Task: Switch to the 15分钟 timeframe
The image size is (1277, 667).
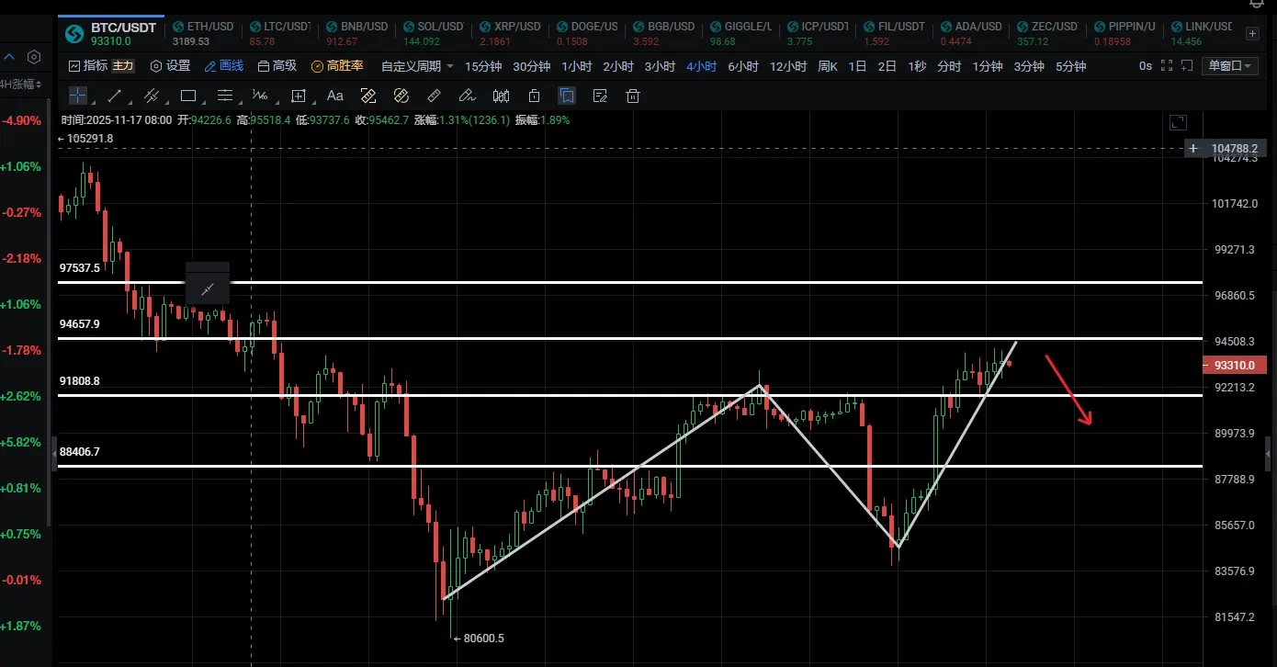Action: (x=483, y=66)
